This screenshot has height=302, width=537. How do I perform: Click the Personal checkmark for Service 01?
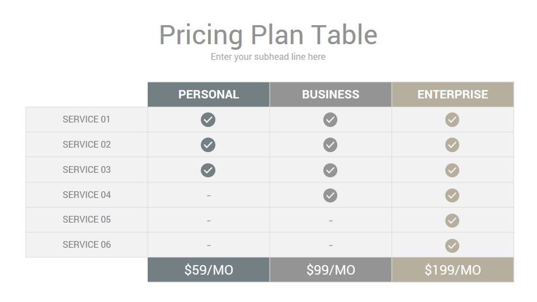tap(208, 120)
